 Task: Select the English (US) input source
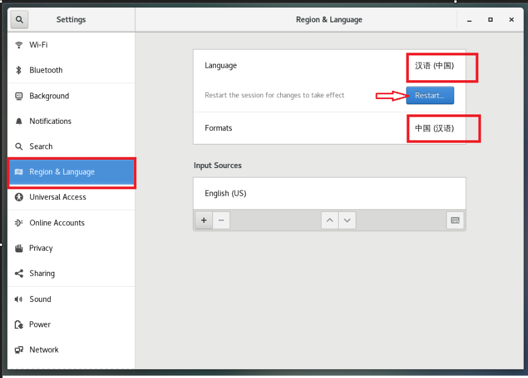pos(329,193)
